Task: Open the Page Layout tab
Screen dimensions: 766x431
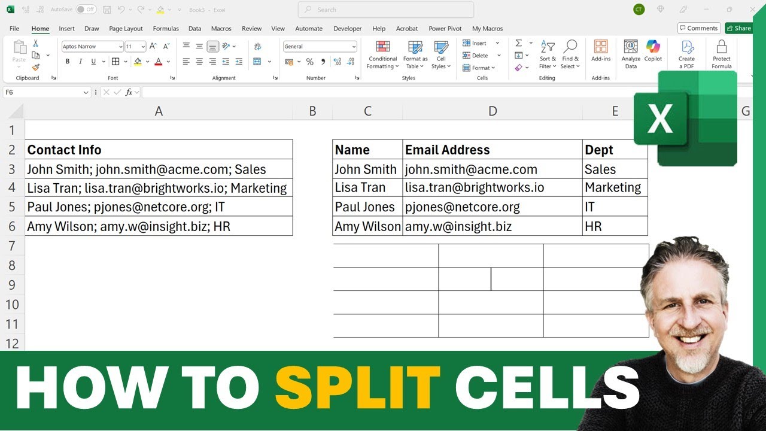Action: pos(126,28)
